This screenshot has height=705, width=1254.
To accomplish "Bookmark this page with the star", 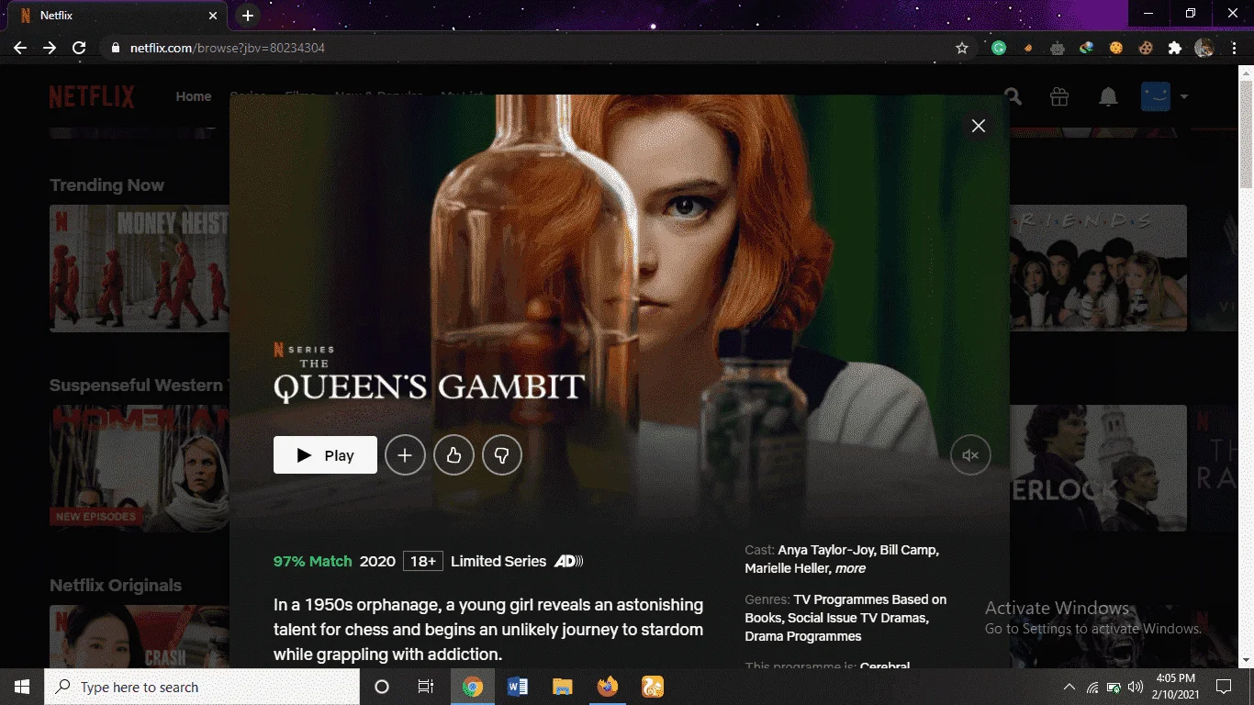I will [x=962, y=48].
